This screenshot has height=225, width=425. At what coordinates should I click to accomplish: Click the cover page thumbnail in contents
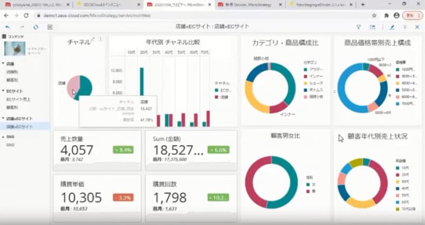[x=15, y=49]
